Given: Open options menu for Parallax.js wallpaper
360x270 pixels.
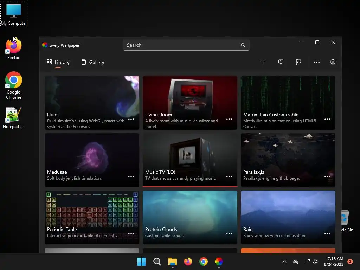Looking at the screenshot, I should click(327, 176).
